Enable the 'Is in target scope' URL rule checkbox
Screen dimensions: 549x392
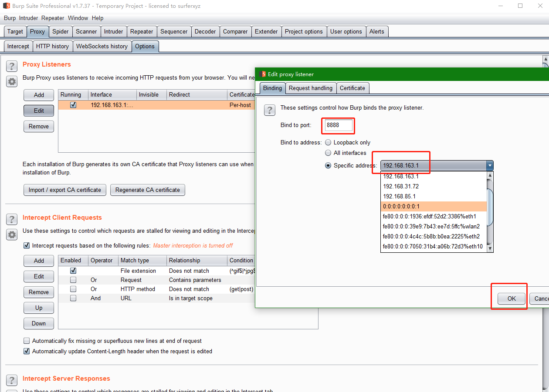pos(73,298)
